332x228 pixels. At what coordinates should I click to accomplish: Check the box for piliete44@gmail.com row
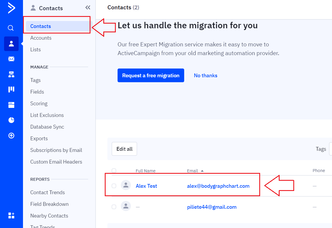114,207
